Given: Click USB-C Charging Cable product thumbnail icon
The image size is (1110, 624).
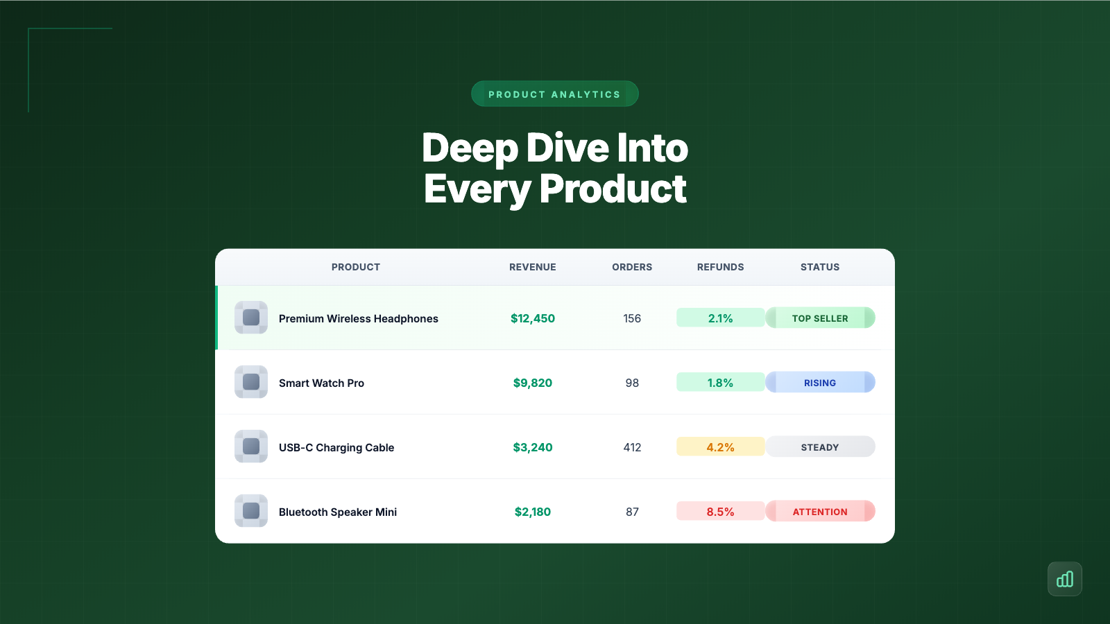Looking at the screenshot, I should tap(251, 447).
